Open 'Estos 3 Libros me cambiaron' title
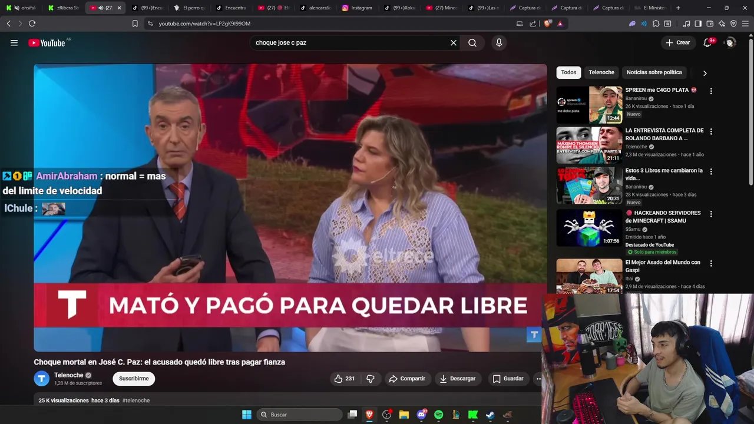 pos(664,174)
